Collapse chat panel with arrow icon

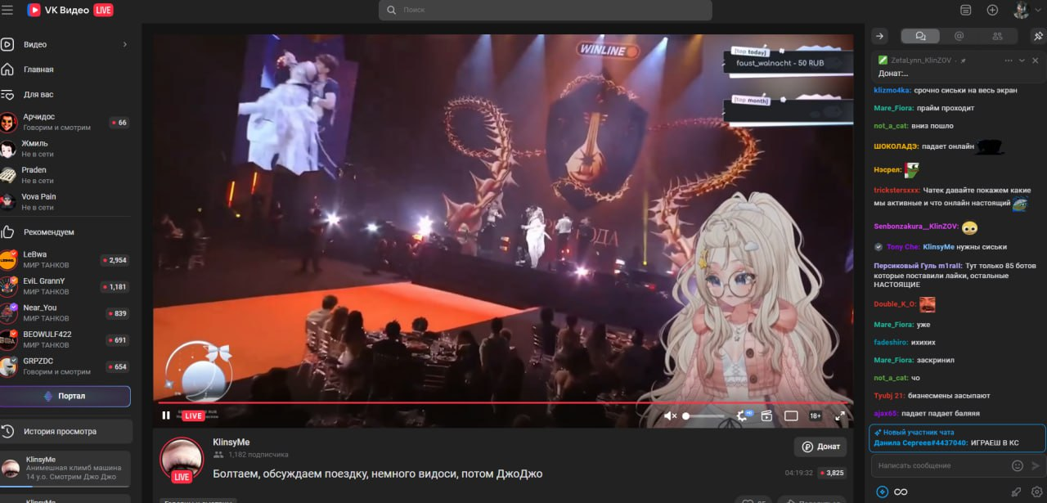click(879, 36)
